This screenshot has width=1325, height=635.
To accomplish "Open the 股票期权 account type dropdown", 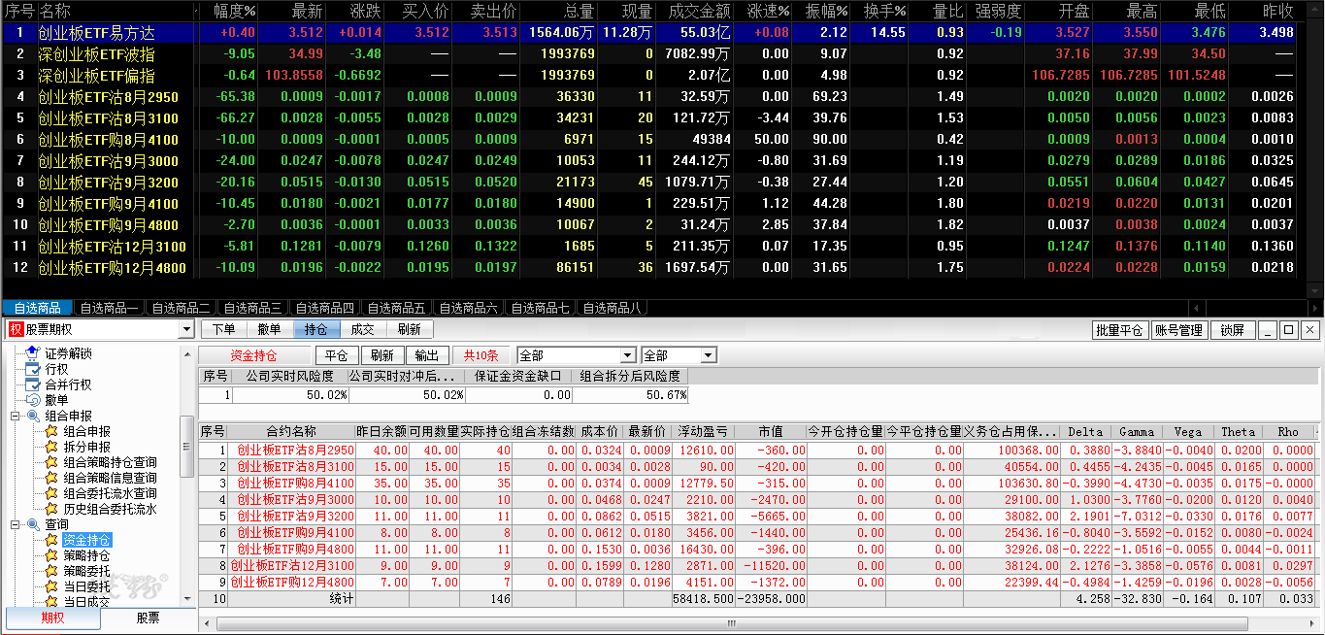I will point(187,329).
